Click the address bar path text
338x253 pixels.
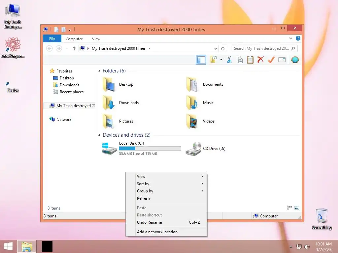[118, 48]
